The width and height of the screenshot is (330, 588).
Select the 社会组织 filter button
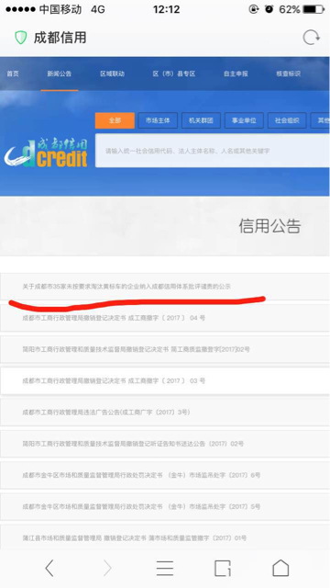coord(287,120)
